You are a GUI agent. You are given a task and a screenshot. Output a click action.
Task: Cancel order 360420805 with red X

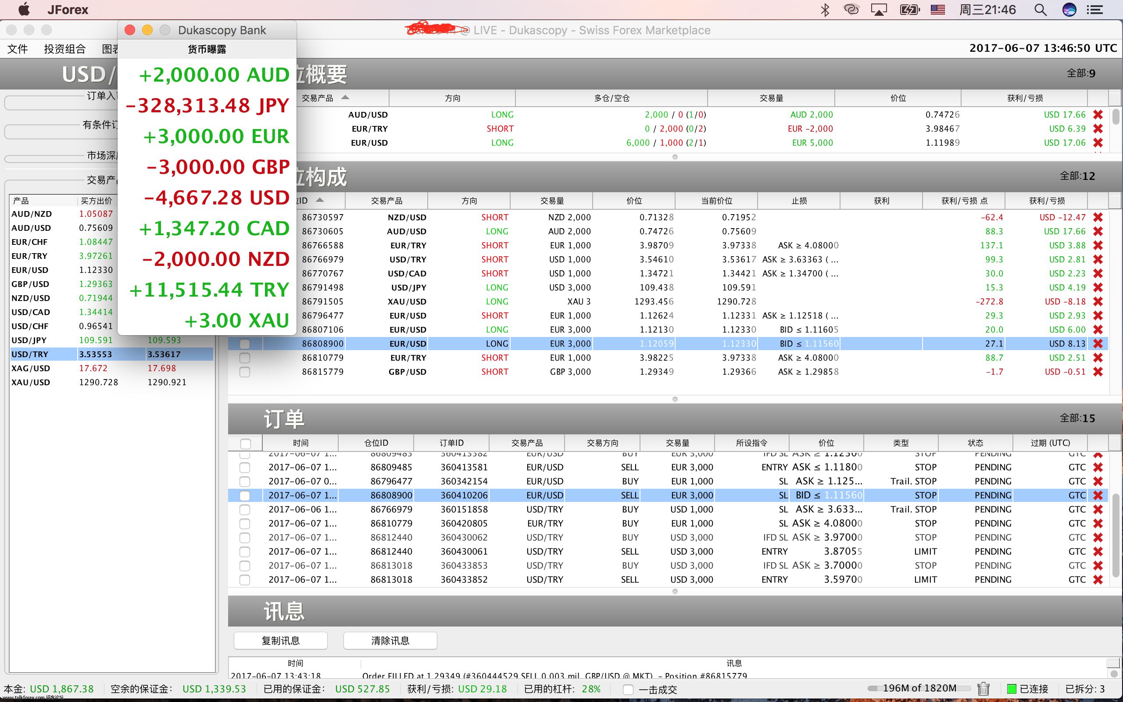(x=1098, y=523)
